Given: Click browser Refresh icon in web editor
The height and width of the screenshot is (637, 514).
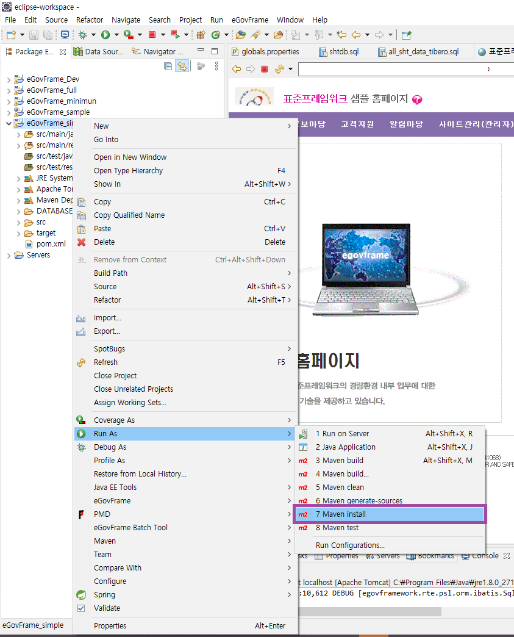Looking at the screenshot, I should point(279,69).
